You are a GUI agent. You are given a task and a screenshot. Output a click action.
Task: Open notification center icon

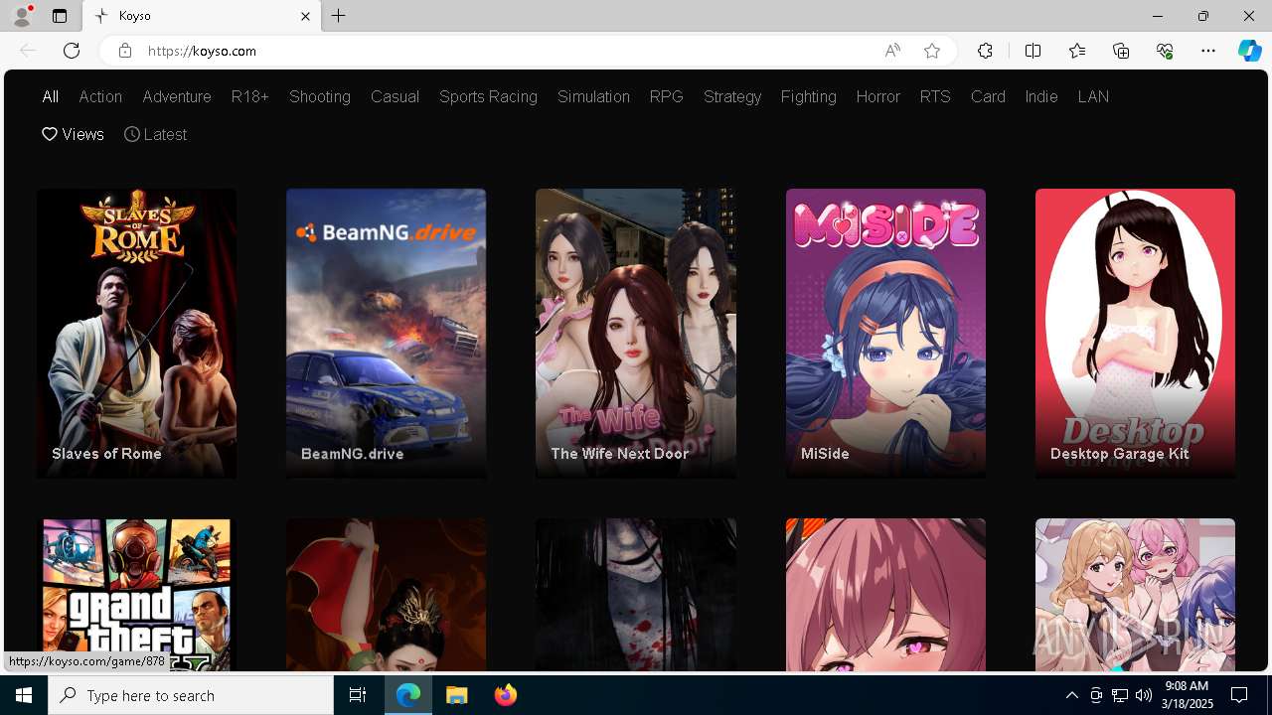(x=1239, y=695)
